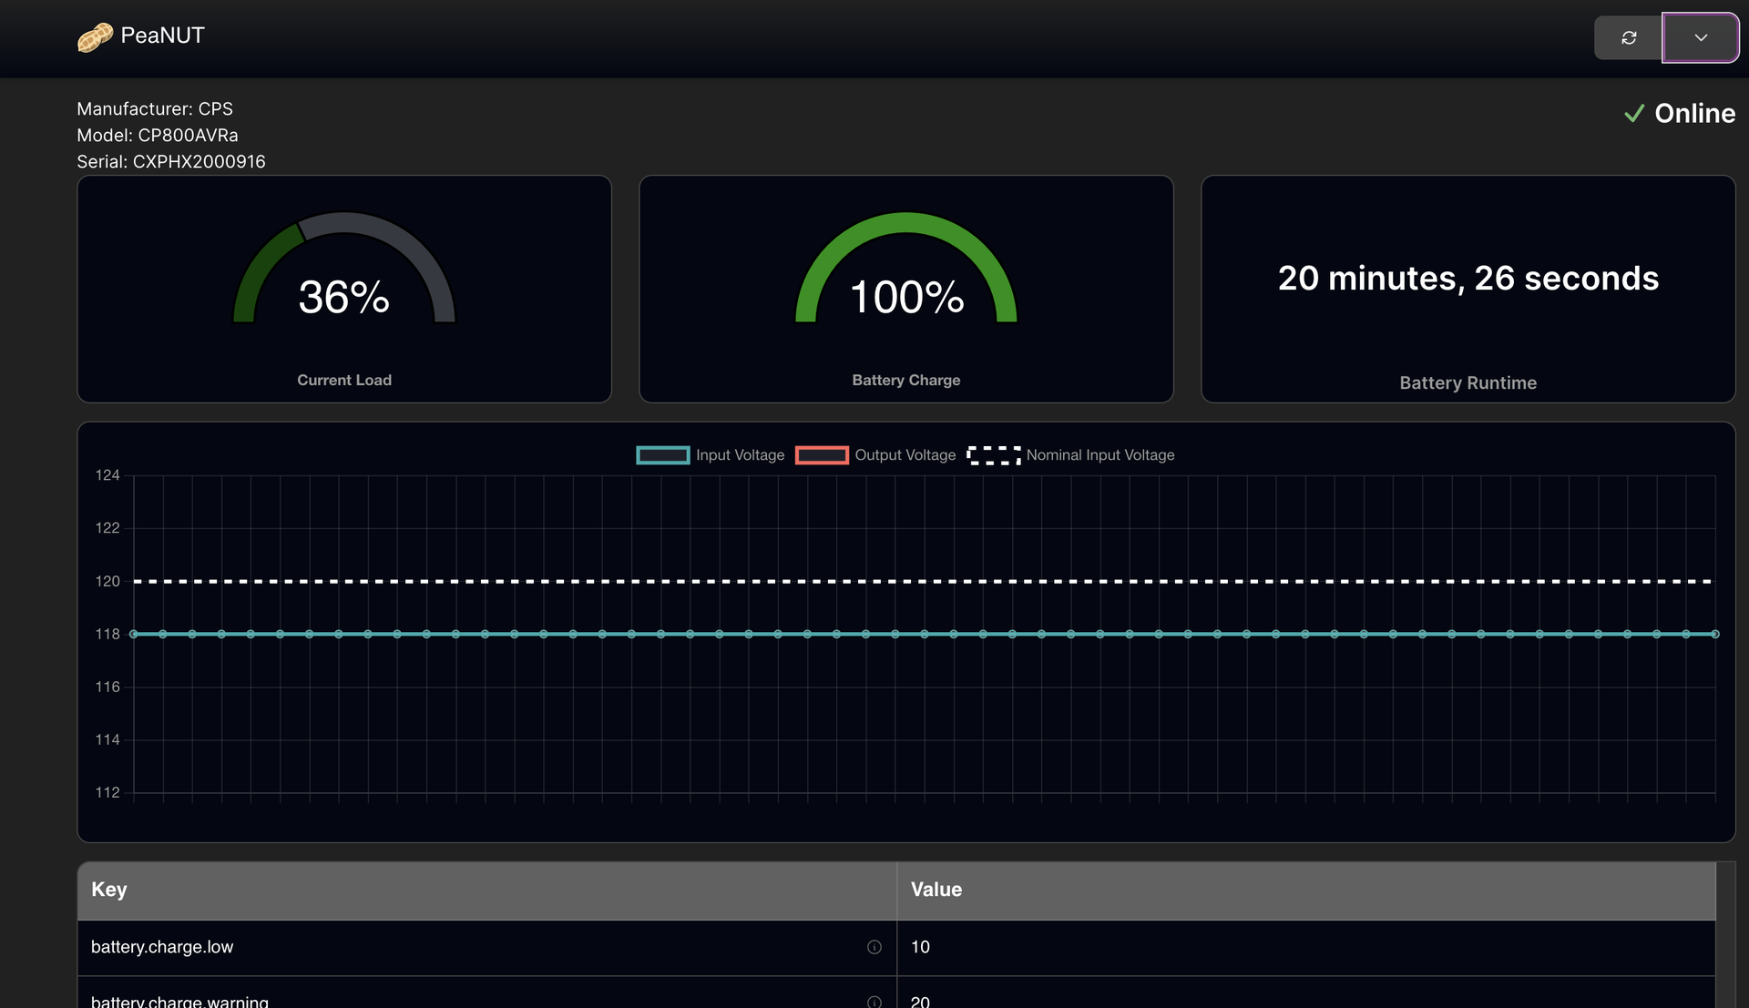This screenshot has height=1008, width=1749.
Task: Click the 36% Current Load gauge
Action: pyautogui.click(x=344, y=268)
